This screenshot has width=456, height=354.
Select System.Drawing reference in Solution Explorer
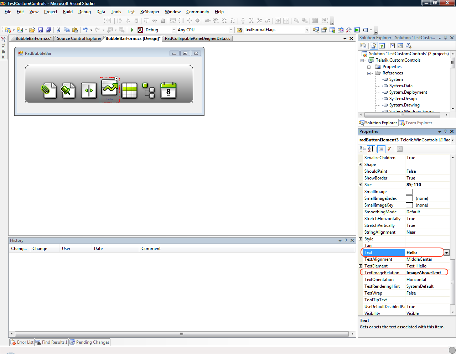pyautogui.click(x=404, y=105)
